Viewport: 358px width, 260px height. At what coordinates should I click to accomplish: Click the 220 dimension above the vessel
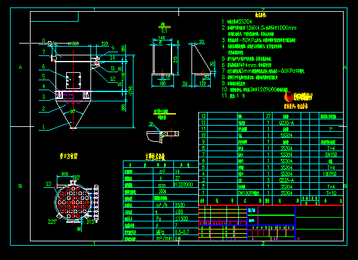tap(105, 44)
